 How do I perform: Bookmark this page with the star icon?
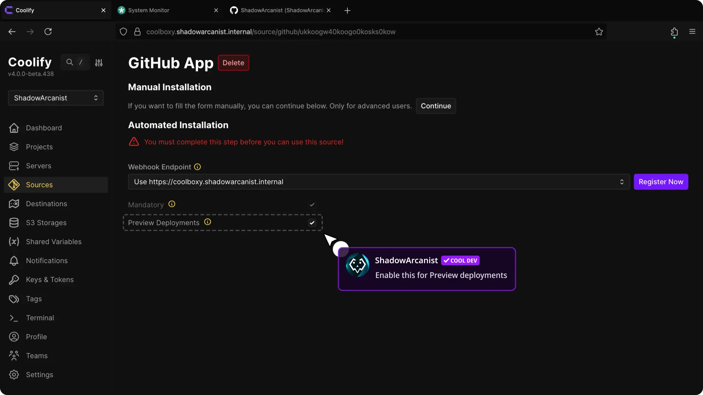(x=599, y=32)
